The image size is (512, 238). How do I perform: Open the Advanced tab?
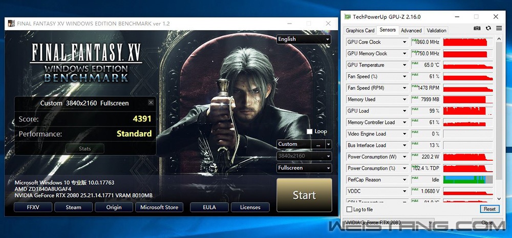coord(411,30)
